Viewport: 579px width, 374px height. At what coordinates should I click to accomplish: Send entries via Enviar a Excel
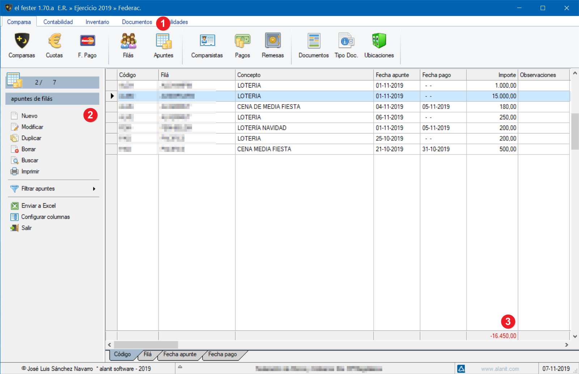click(x=38, y=206)
